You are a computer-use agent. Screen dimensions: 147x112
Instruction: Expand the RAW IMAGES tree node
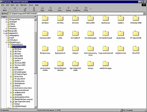8,44
